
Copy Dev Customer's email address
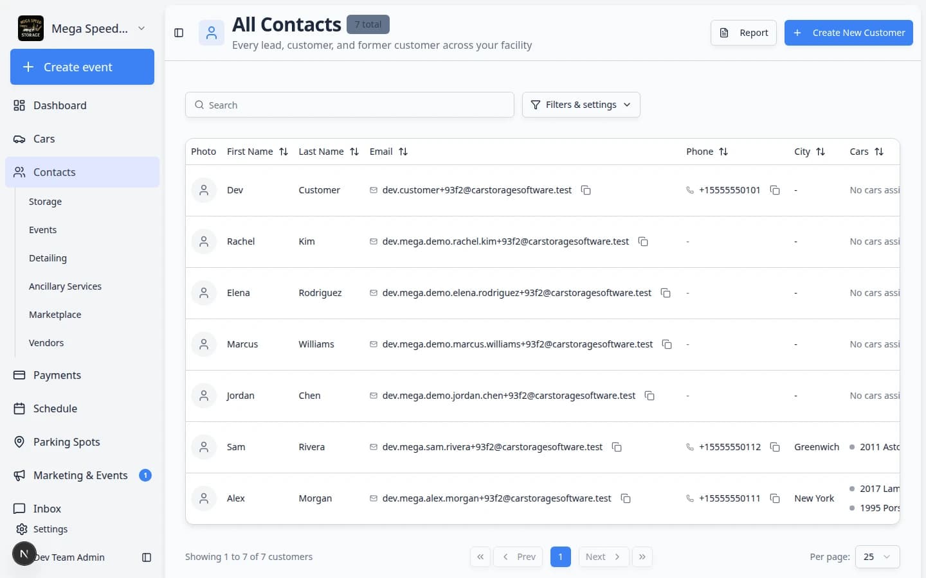pos(586,190)
